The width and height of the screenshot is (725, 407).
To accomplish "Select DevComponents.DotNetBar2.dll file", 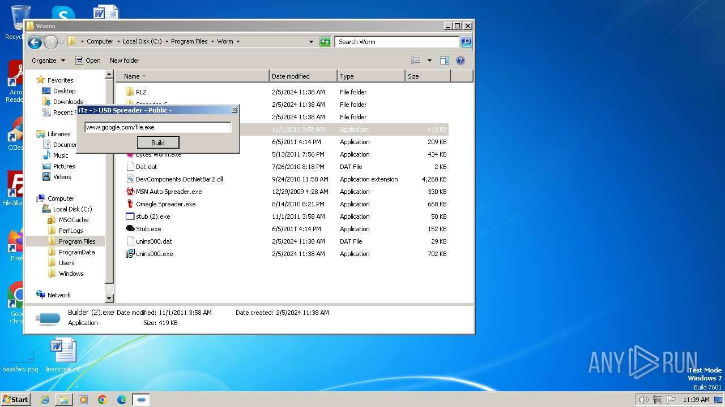I will tap(179, 179).
